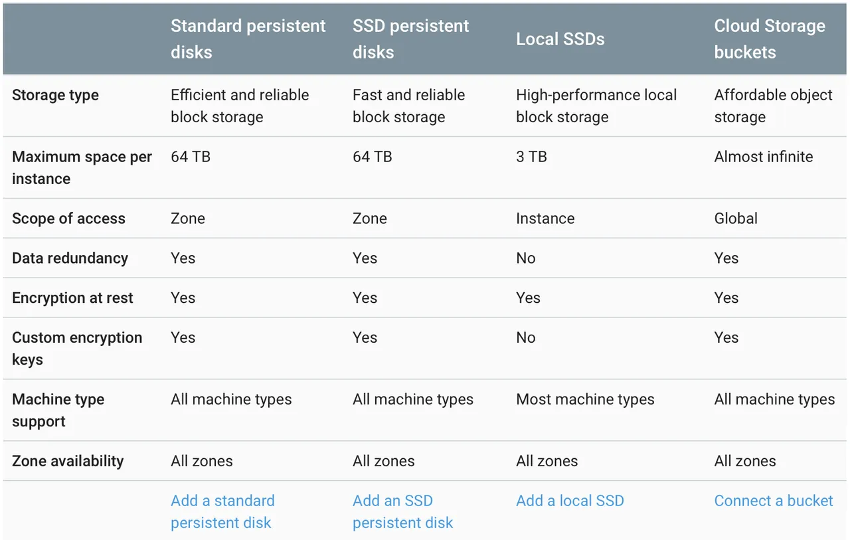Screen dimensions: 850x540
Task: Open the 'Add a standard persistent disk' link
Action: pyautogui.click(x=222, y=511)
